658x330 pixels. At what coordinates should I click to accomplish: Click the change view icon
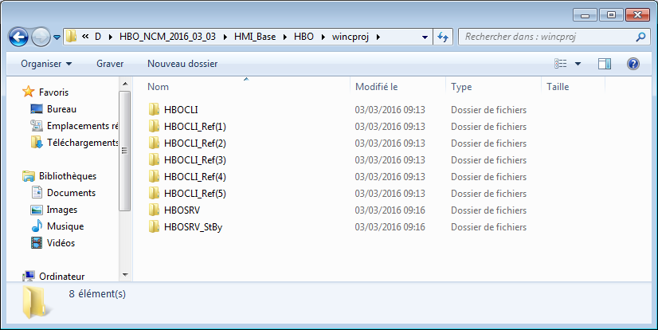coord(561,64)
